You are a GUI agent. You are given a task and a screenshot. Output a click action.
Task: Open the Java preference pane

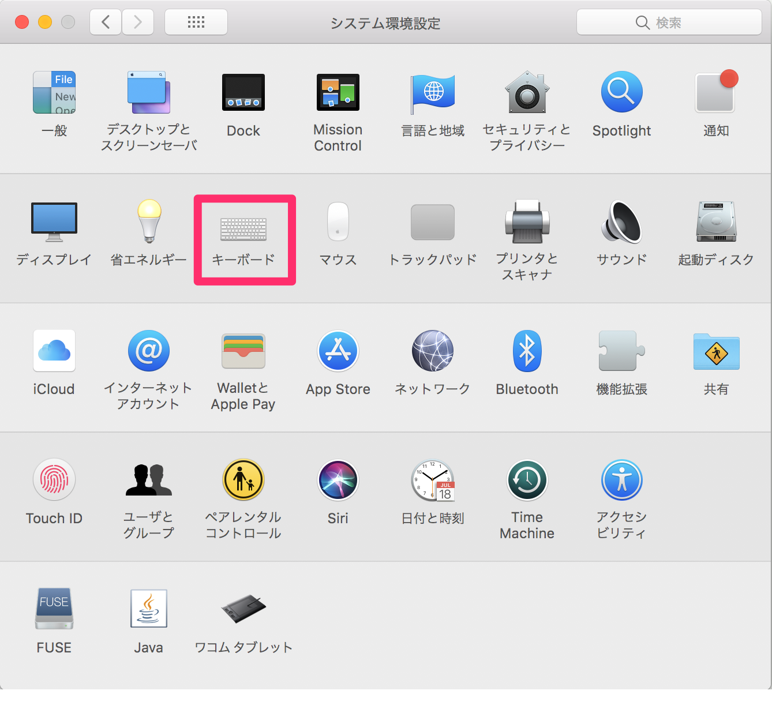tap(149, 609)
